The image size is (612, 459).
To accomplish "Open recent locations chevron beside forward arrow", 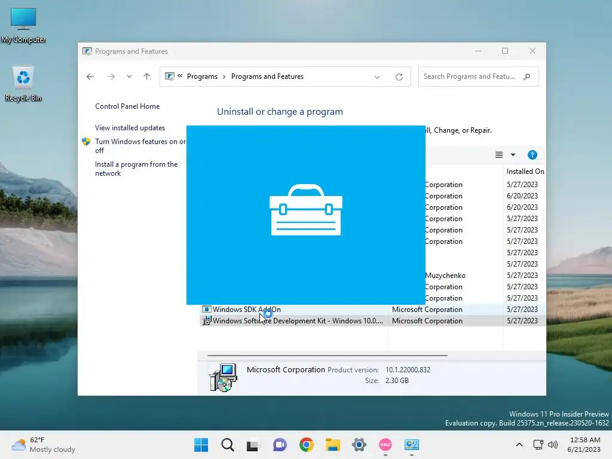I will pos(129,76).
